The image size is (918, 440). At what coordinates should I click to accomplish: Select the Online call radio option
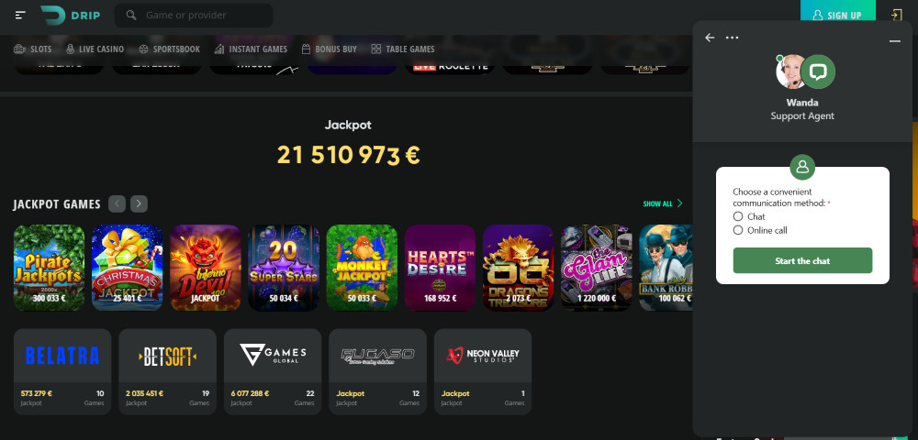(x=738, y=230)
